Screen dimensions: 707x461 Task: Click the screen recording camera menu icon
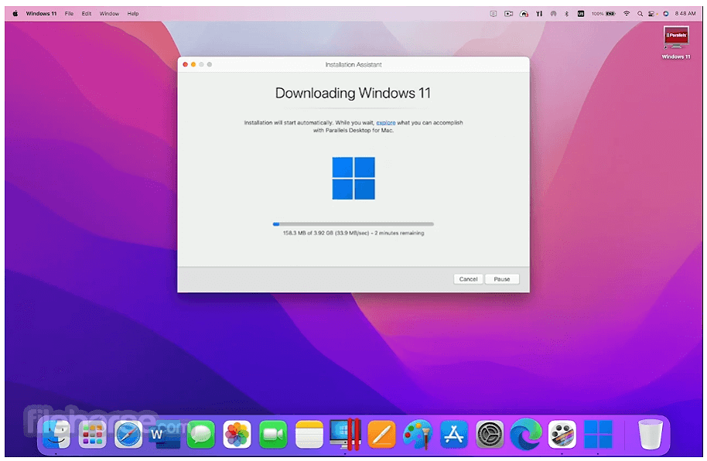point(509,13)
